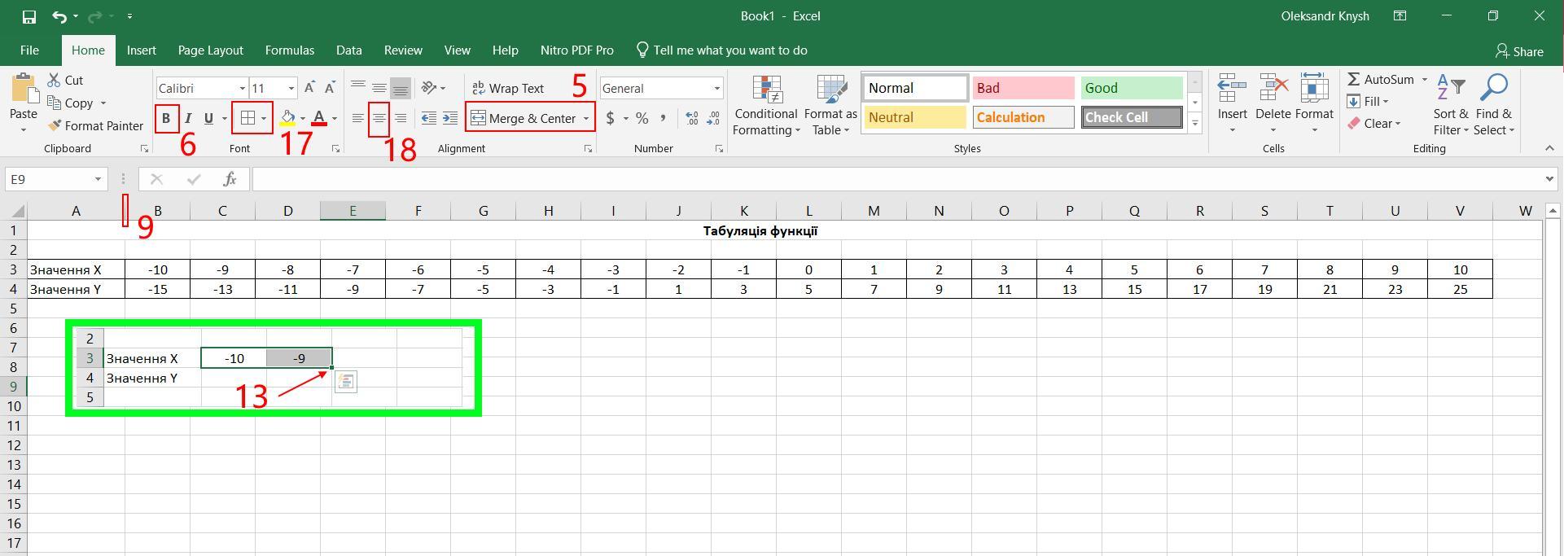Screen dimensions: 1564x556
Task: Switch to Data tab
Action: [x=348, y=50]
